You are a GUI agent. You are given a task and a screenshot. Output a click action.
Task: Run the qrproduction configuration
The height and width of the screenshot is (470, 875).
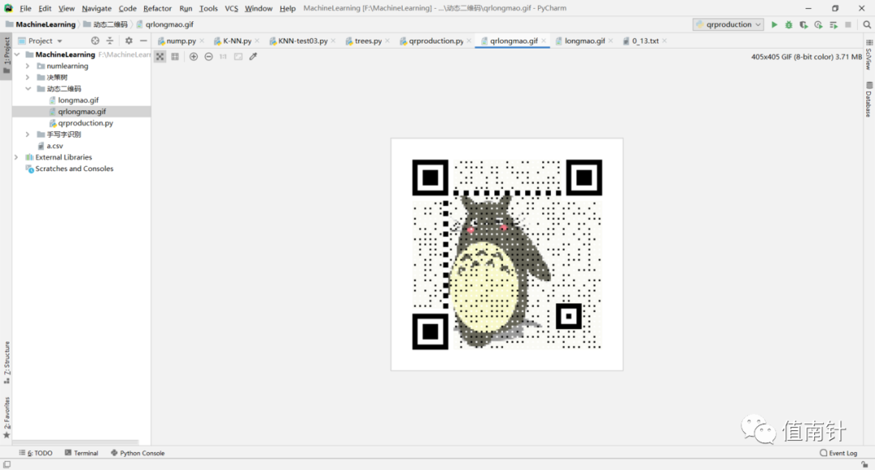click(x=774, y=24)
